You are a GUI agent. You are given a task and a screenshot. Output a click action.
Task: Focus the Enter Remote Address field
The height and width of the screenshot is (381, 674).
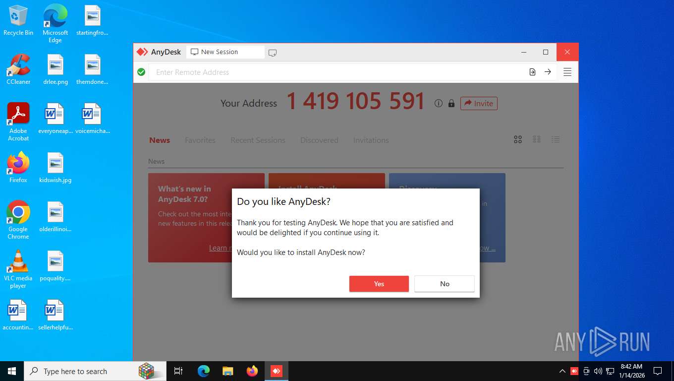(x=337, y=72)
